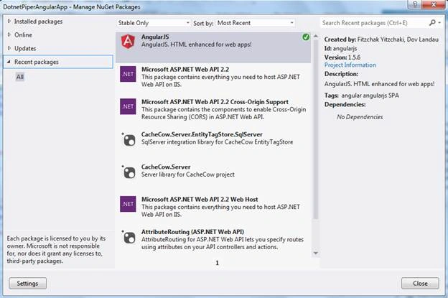The height and width of the screenshot is (298, 448).
Task: Select Microsoft ASP.NET Web API 2.2 package title
Action: point(185,70)
